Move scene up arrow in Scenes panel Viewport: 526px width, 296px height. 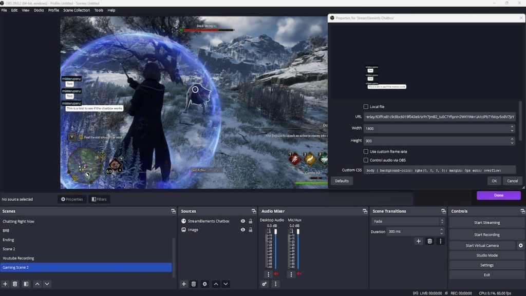click(x=37, y=284)
